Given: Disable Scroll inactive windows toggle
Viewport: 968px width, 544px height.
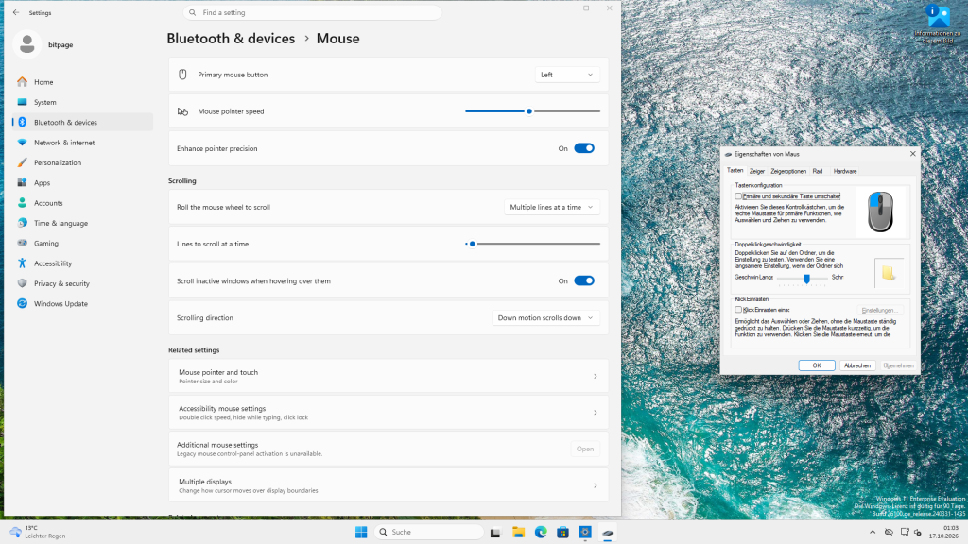Looking at the screenshot, I should [584, 280].
